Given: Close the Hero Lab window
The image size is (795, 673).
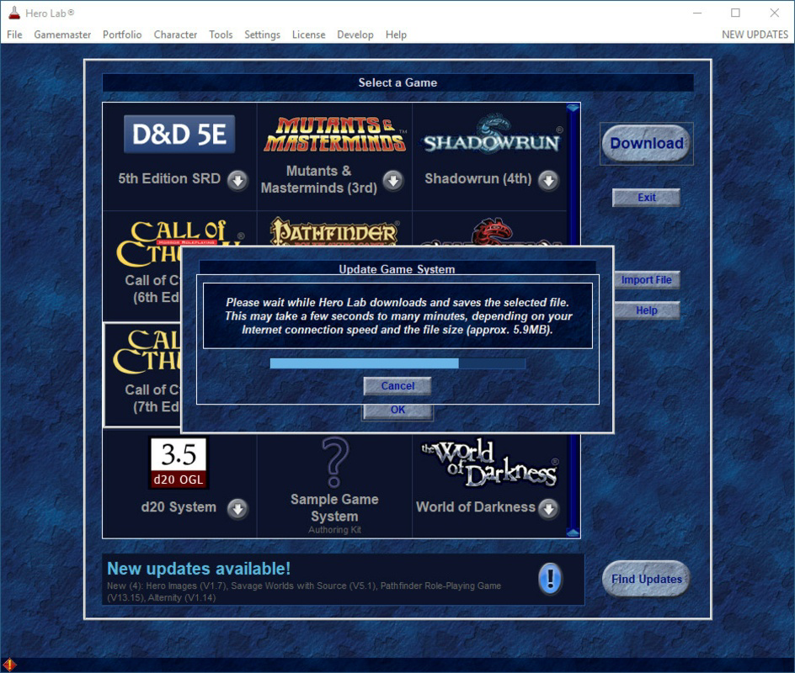Looking at the screenshot, I should tap(774, 13).
